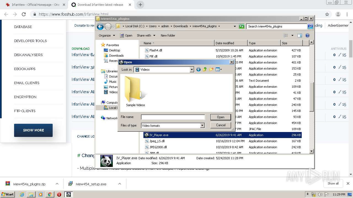Reload the FossHub page

click(24, 14)
